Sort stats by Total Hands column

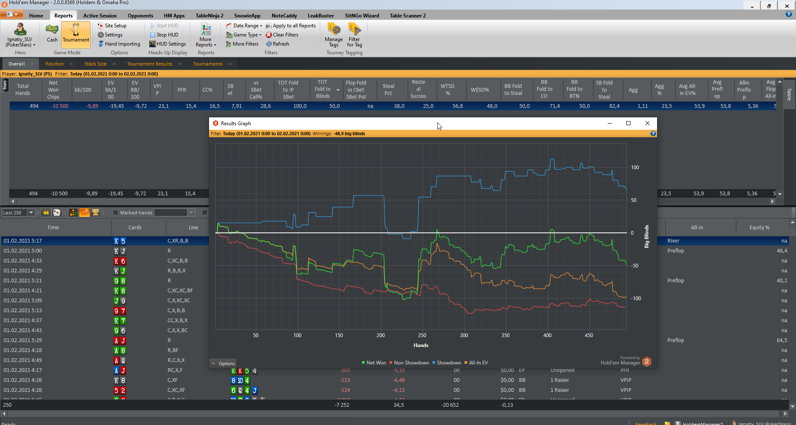click(23, 90)
